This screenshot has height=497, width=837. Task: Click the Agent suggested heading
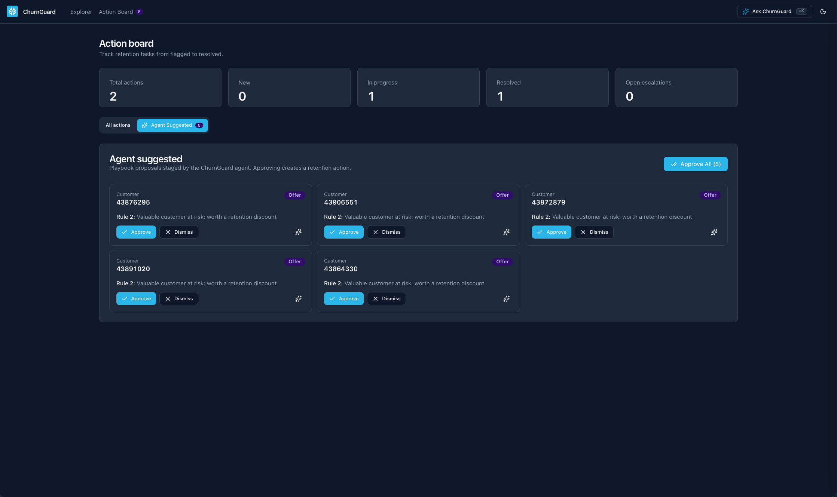[x=146, y=159]
